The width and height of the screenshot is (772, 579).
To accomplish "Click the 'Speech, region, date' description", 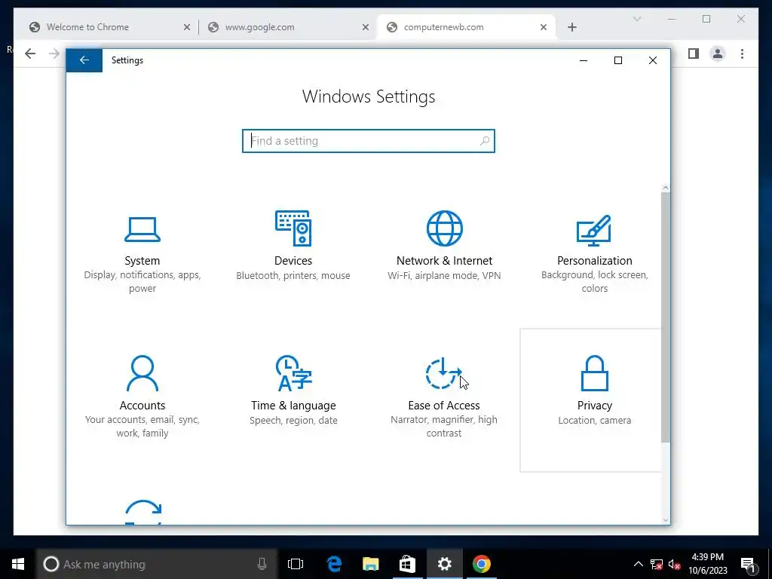I will click(x=293, y=421).
